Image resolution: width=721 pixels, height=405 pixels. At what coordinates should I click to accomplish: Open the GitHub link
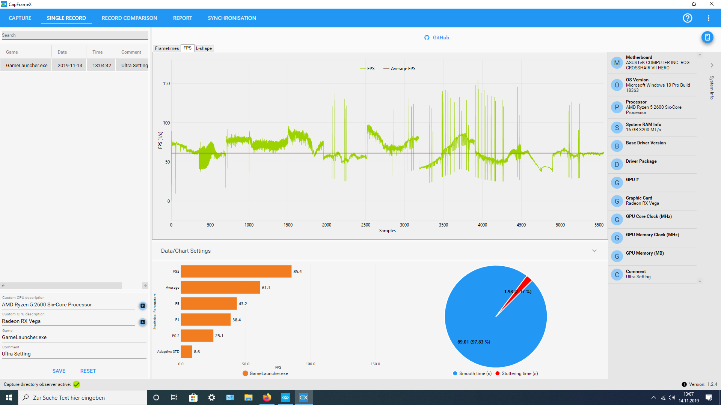pyautogui.click(x=437, y=37)
